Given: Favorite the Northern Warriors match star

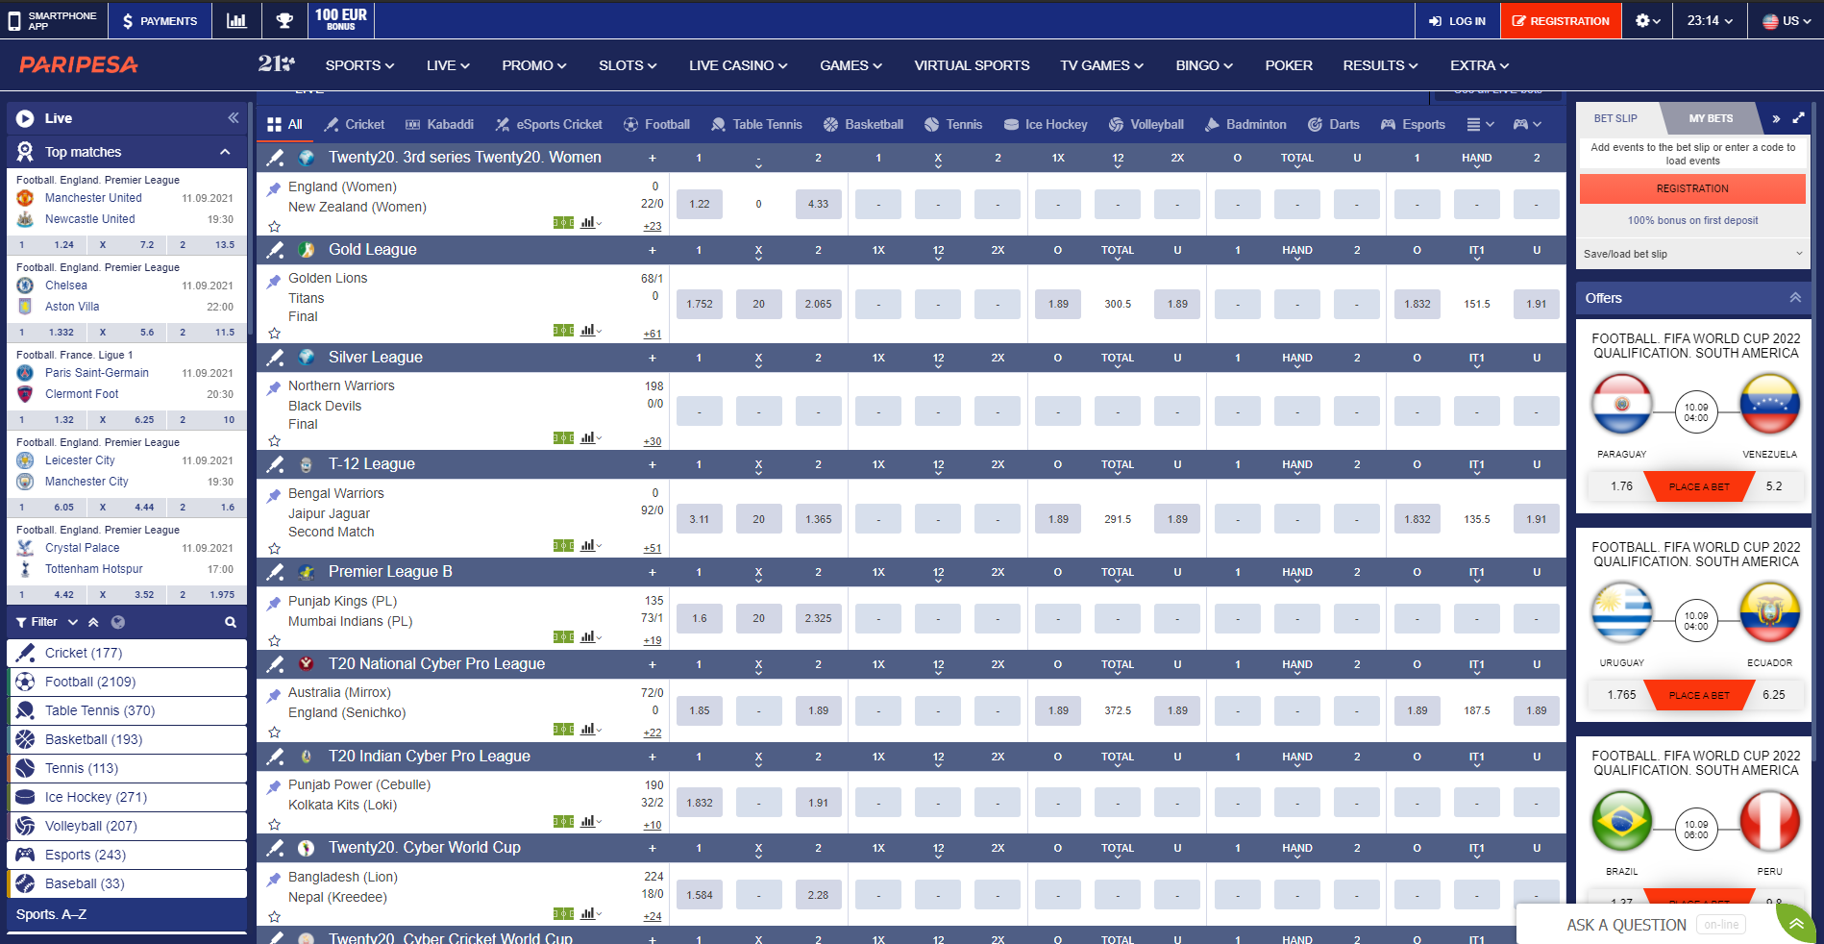Looking at the screenshot, I should point(275,441).
